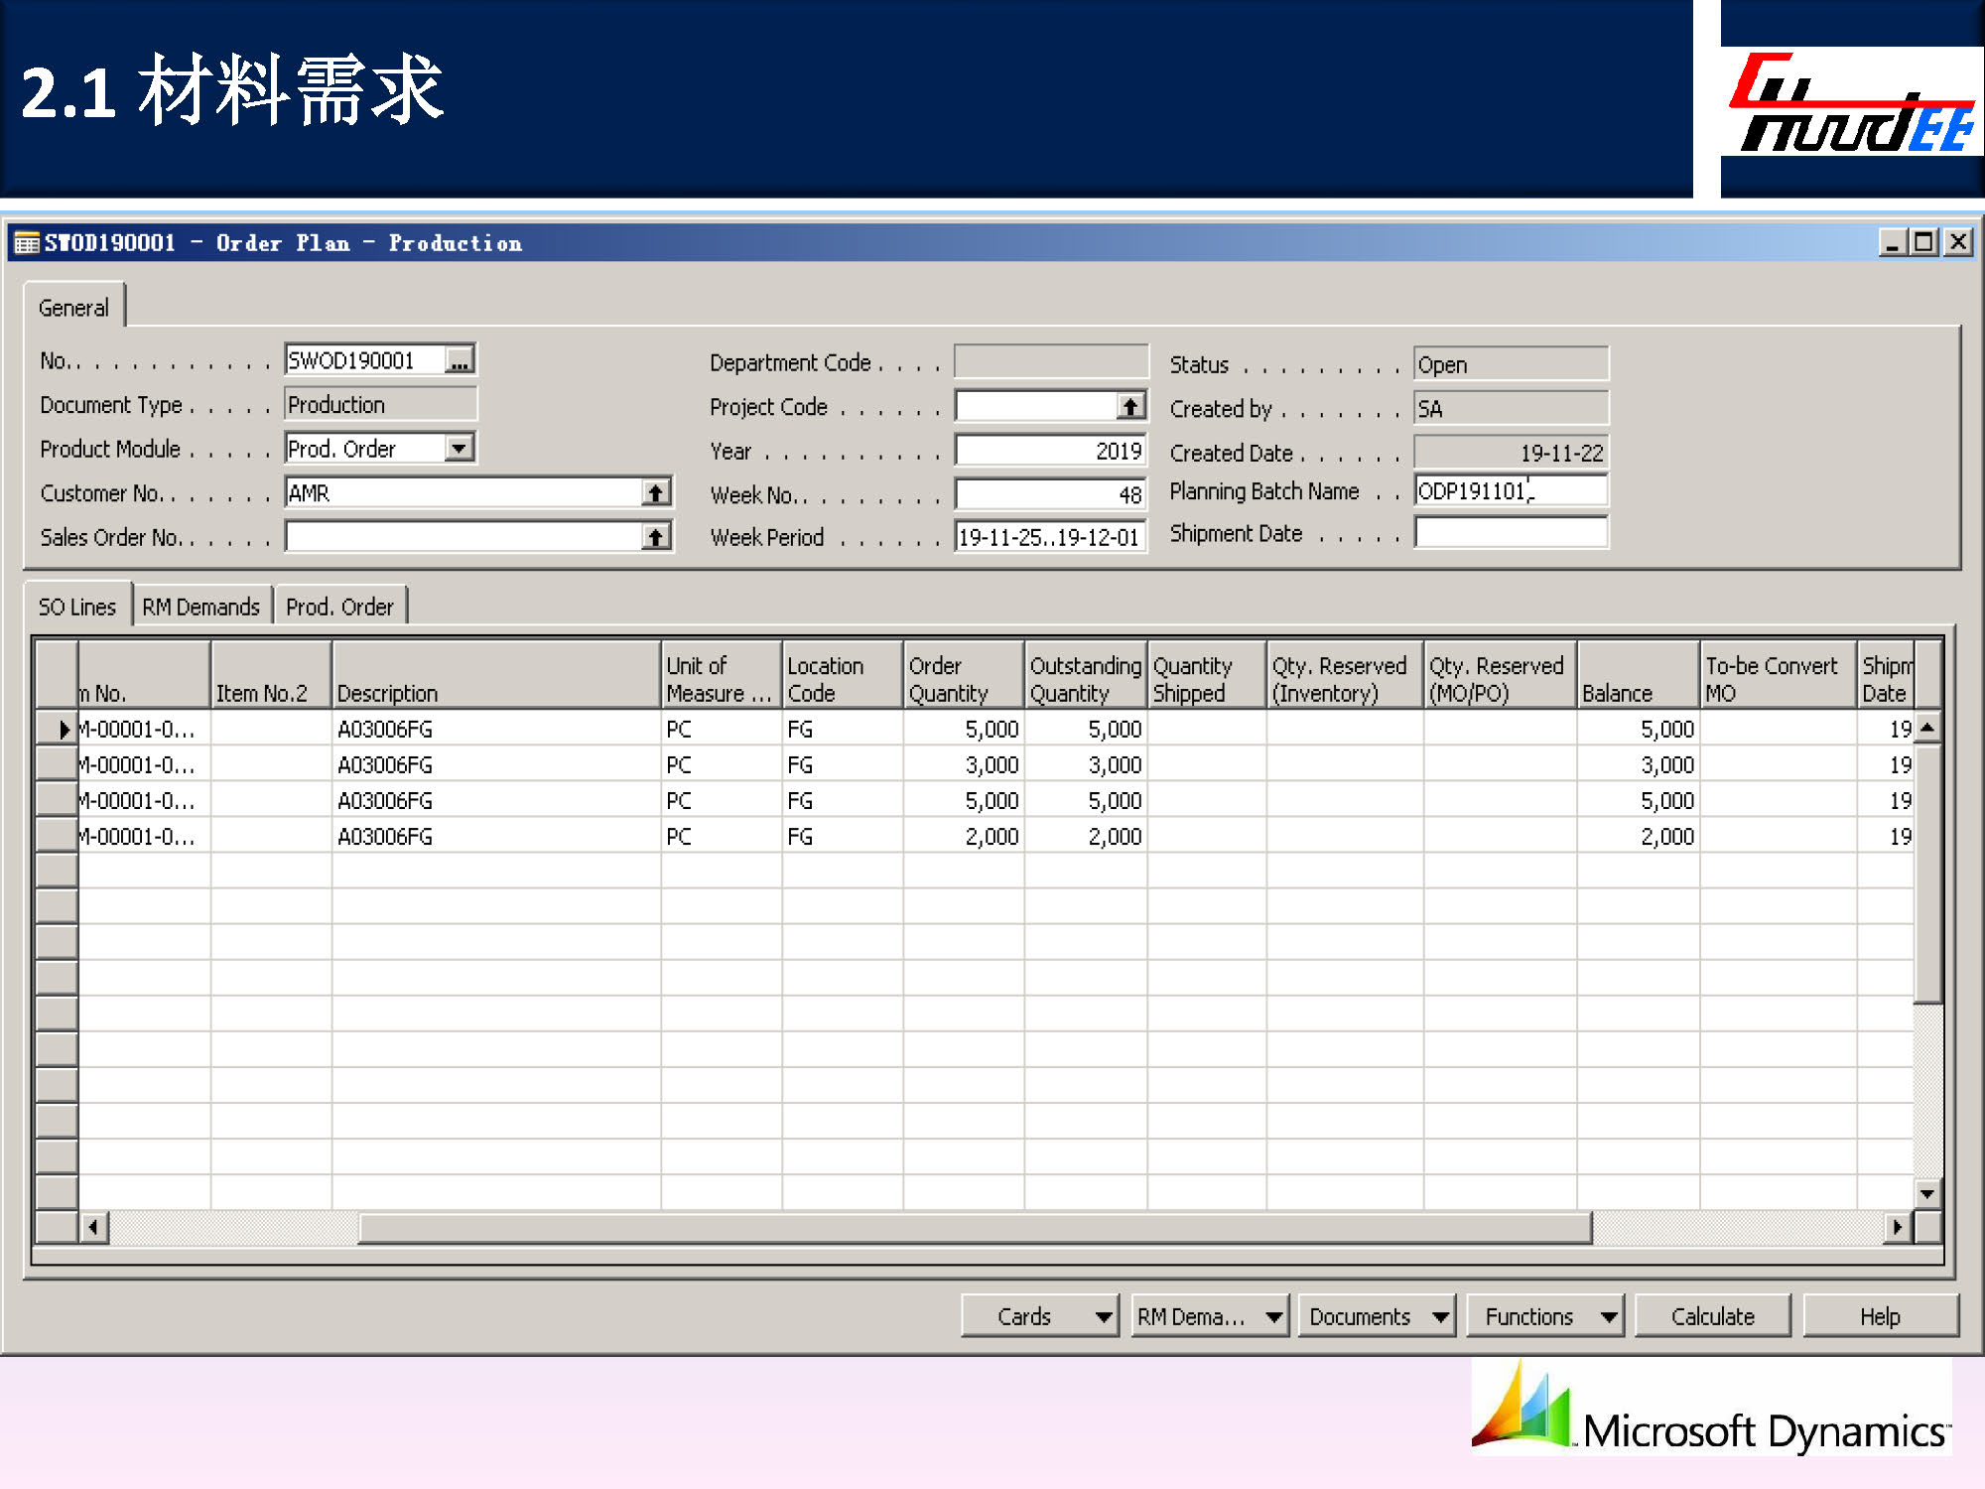Switch to the RM Demands tab
The width and height of the screenshot is (1985, 1489).
pyautogui.click(x=201, y=607)
